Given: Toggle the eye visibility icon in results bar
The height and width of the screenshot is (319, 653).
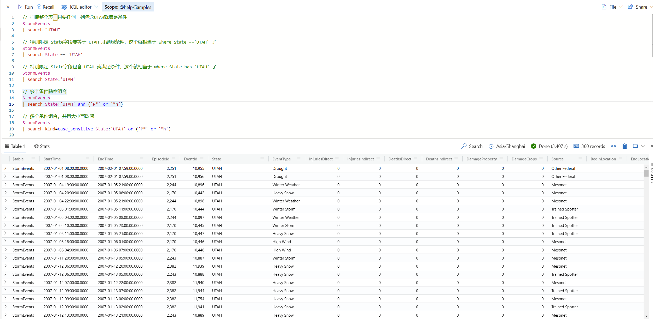Looking at the screenshot, I should (613, 146).
